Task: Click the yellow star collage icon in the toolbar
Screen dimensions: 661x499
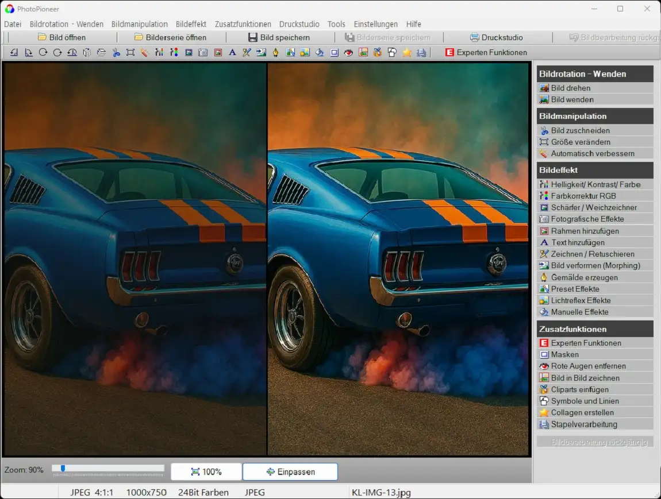Action: tap(407, 52)
